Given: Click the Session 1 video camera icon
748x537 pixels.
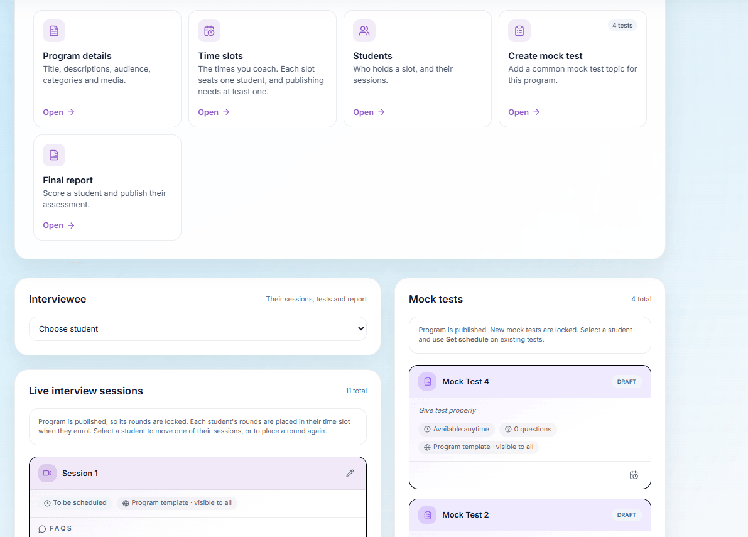Looking at the screenshot, I should [x=47, y=473].
